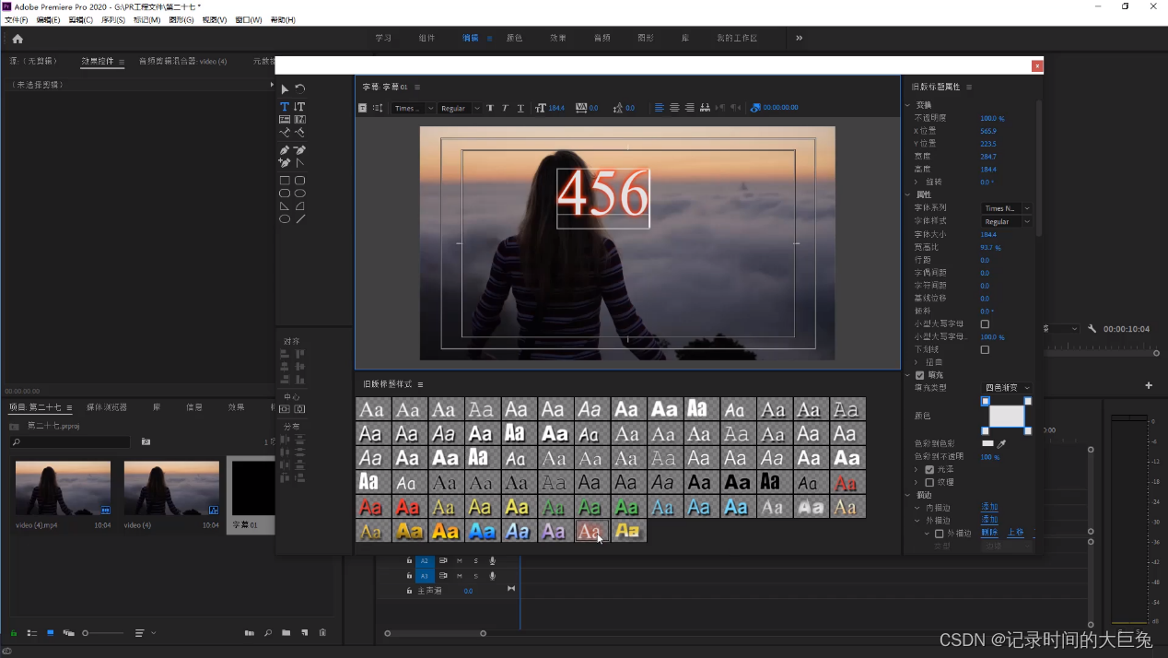Viewport: 1168px width, 658px height.
Task: Pick the Selection arrow tool
Action: click(285, 89)
